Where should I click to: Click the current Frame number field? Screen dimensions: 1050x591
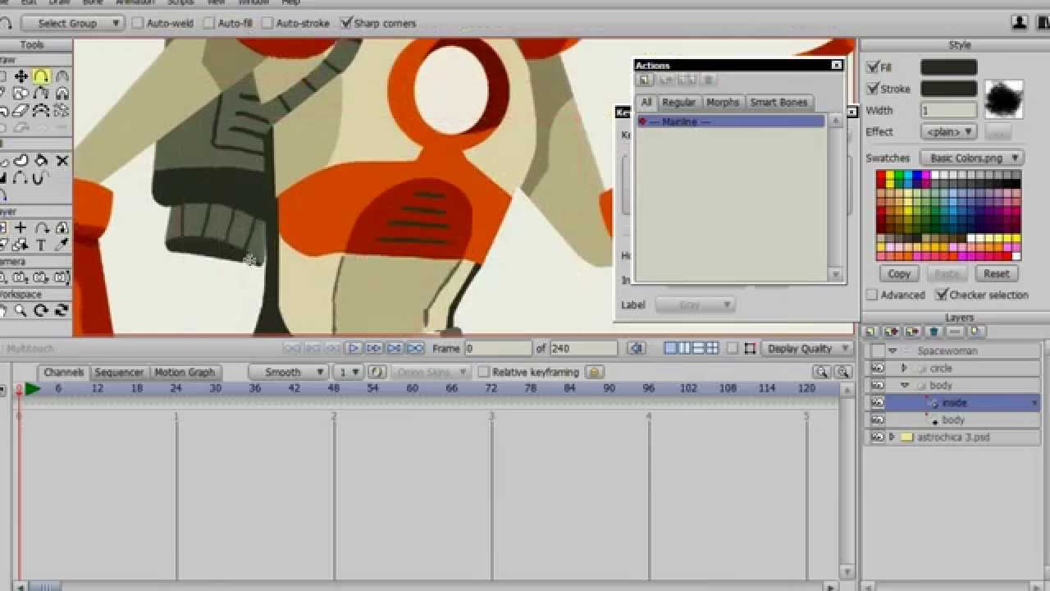pyautogui.click(x=499, y=348)
